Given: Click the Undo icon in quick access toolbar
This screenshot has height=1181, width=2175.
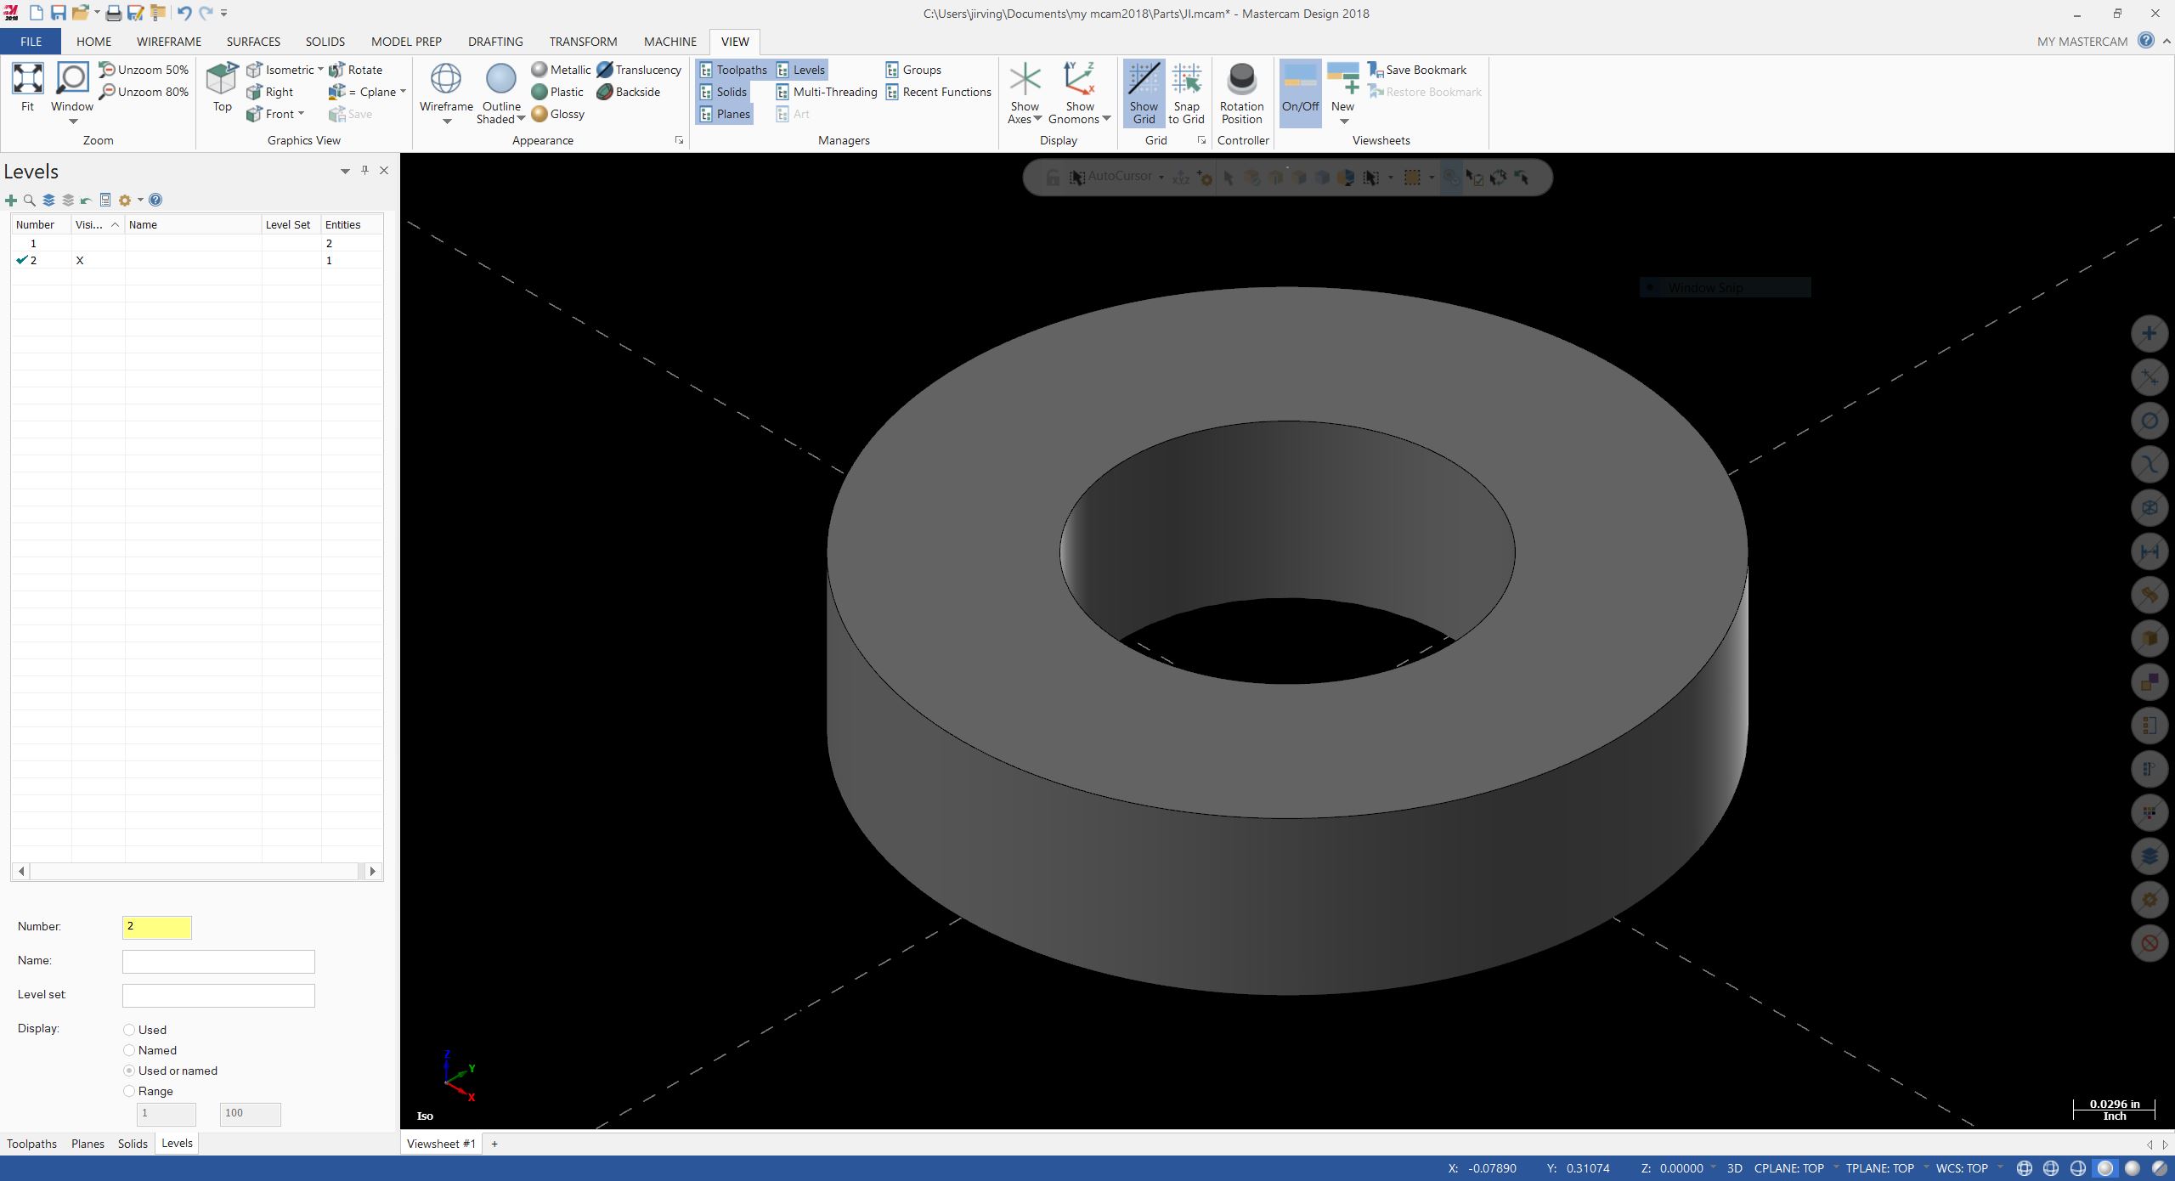Looking at the screenshot, I should (184, 13).
